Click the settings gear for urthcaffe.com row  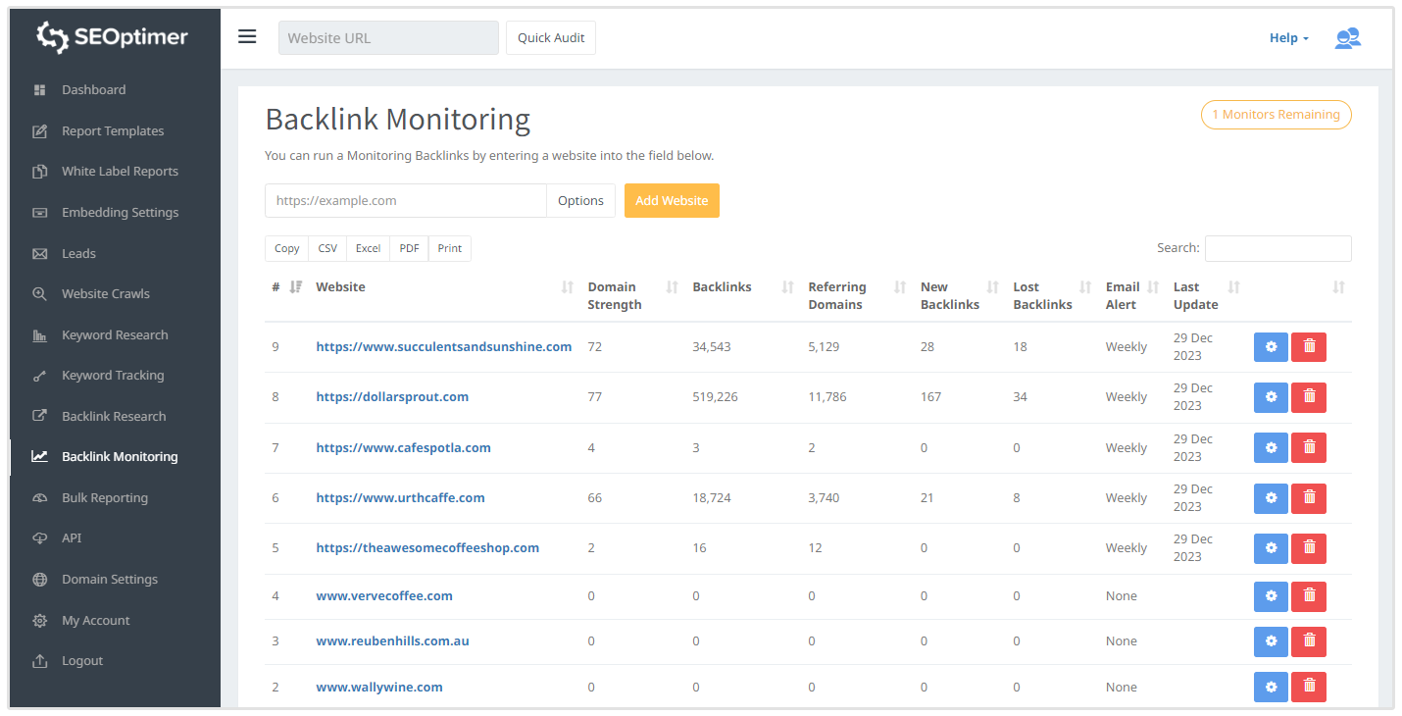[1271, 498]
